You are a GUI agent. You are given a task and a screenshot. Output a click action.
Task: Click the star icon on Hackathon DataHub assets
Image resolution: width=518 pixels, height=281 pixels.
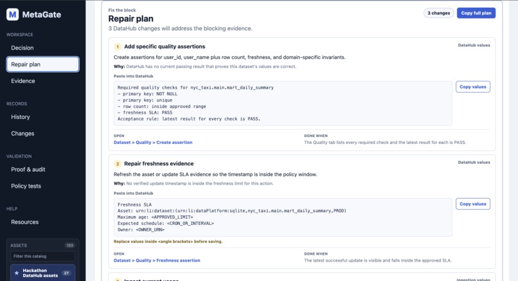point(17,273)
